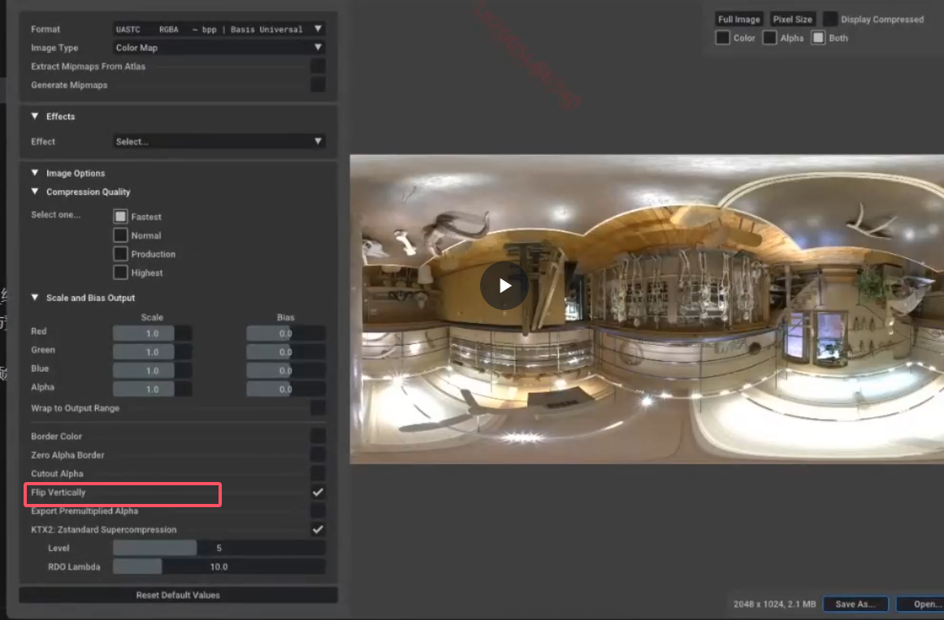Uncheck Flip Vertically checkbox

tap(318, 492)
